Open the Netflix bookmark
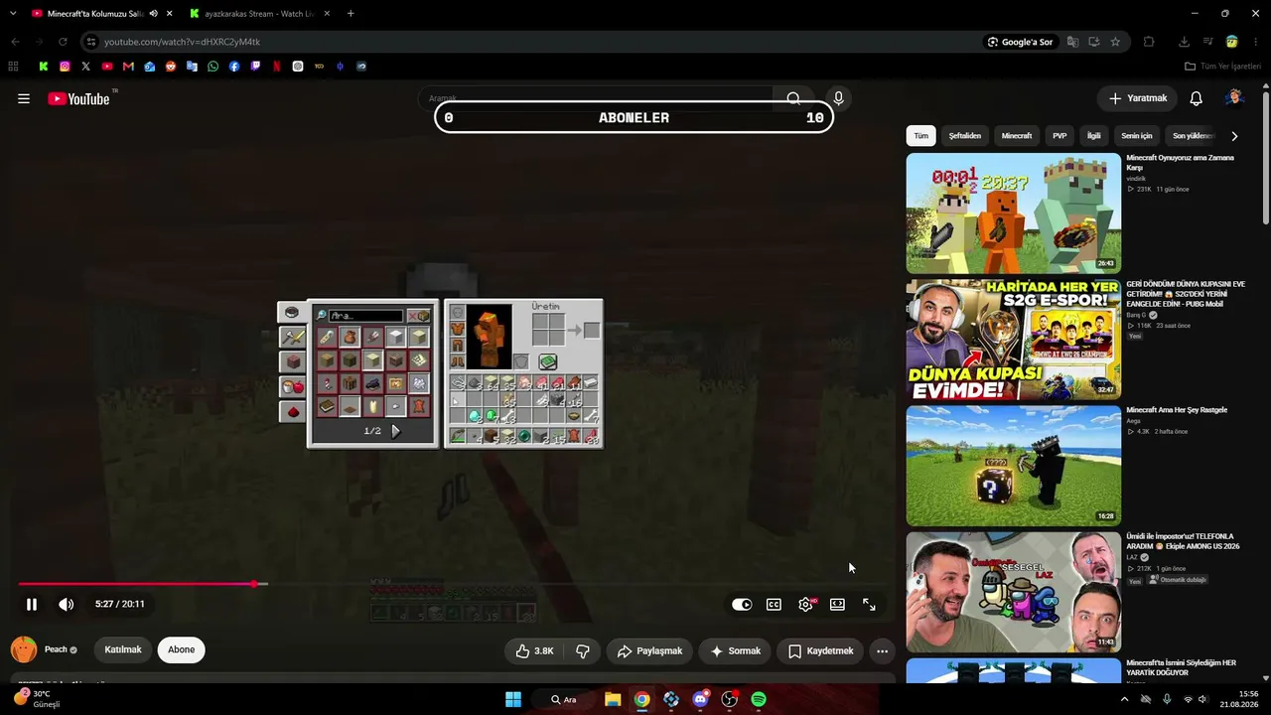This screenshot has width=1271, height=715. 276,67
